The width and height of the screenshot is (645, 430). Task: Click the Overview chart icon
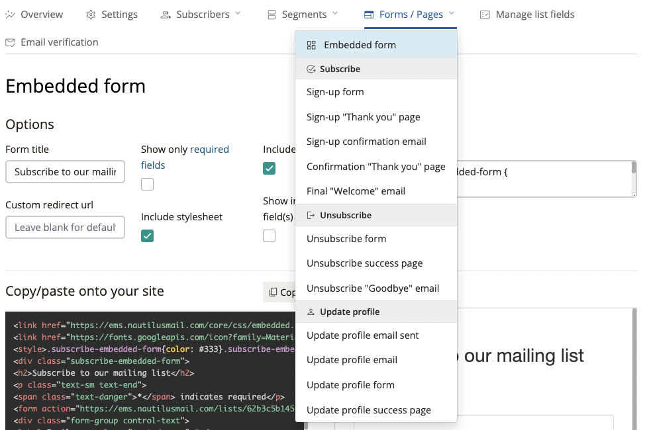pyautogui.click(x=11, y=15)
